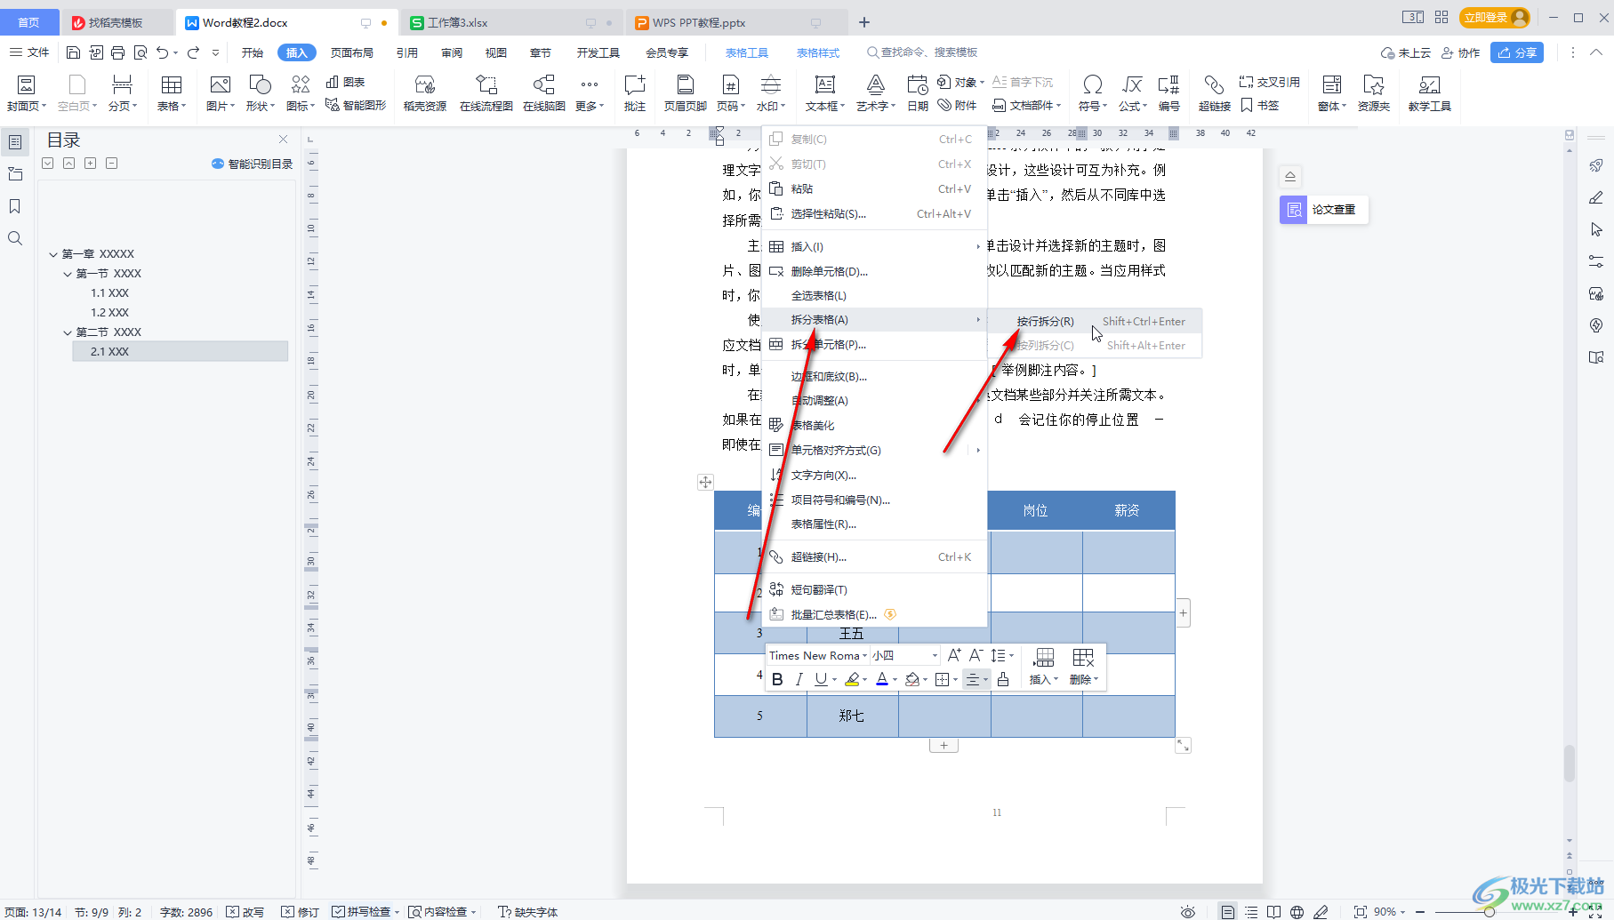Click the table move handle
Image resolution: width=1614 pixels, height=920 pixels.
point(705,482)
